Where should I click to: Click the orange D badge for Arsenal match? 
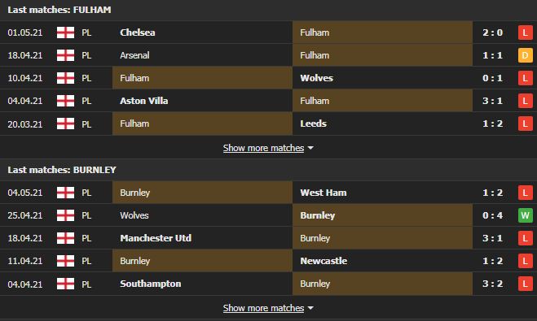[525, 55]
